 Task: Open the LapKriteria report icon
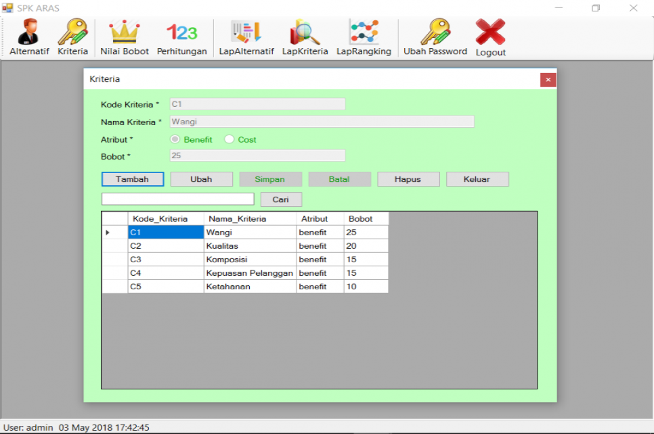(x=305, y=32)
